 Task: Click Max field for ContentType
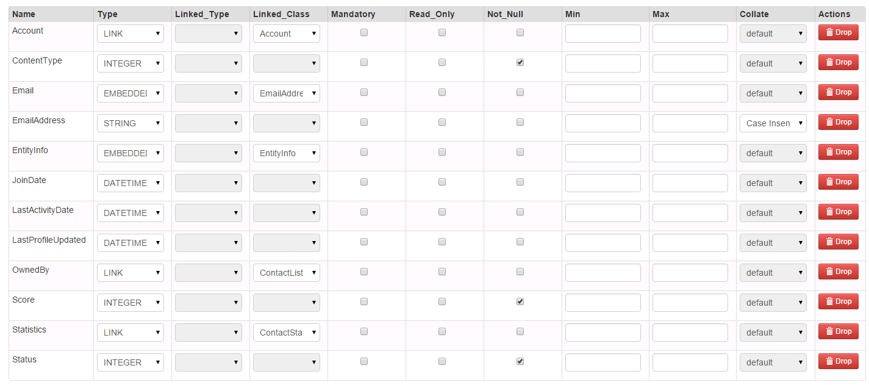tap(690, 63)
